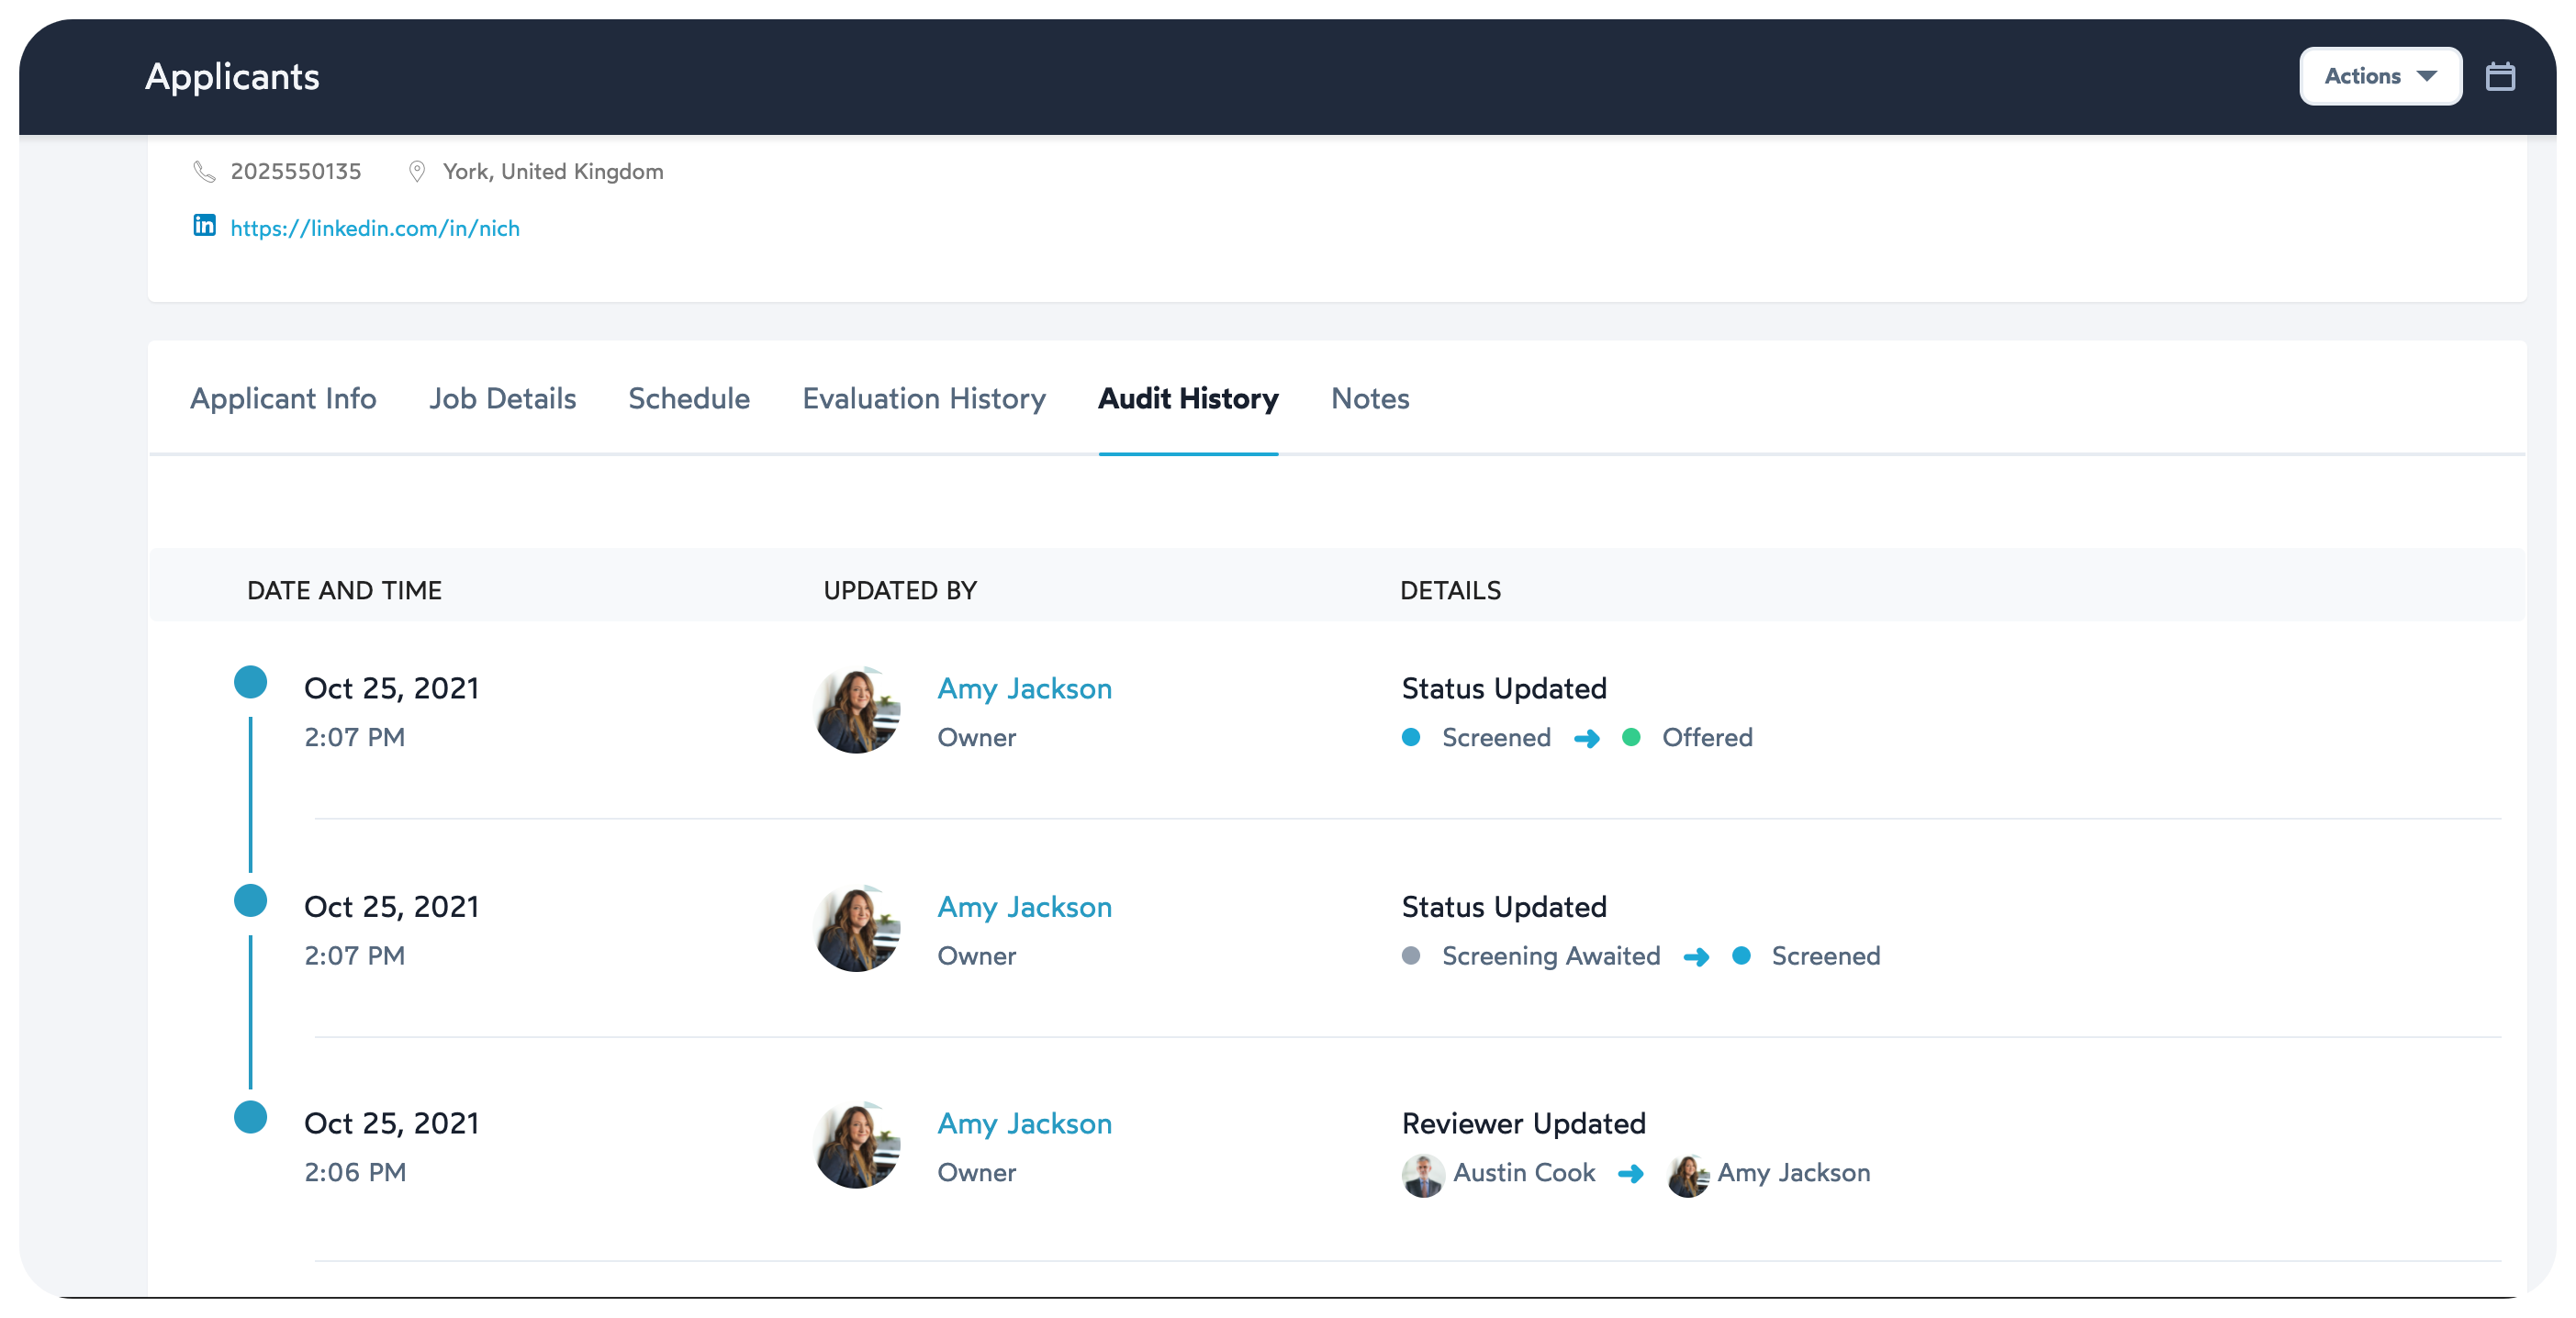The width and height of the screenshot is (2576, 1318).
Task: Click the Austin Cook reviewer link
Action: click(1524, 1173)
